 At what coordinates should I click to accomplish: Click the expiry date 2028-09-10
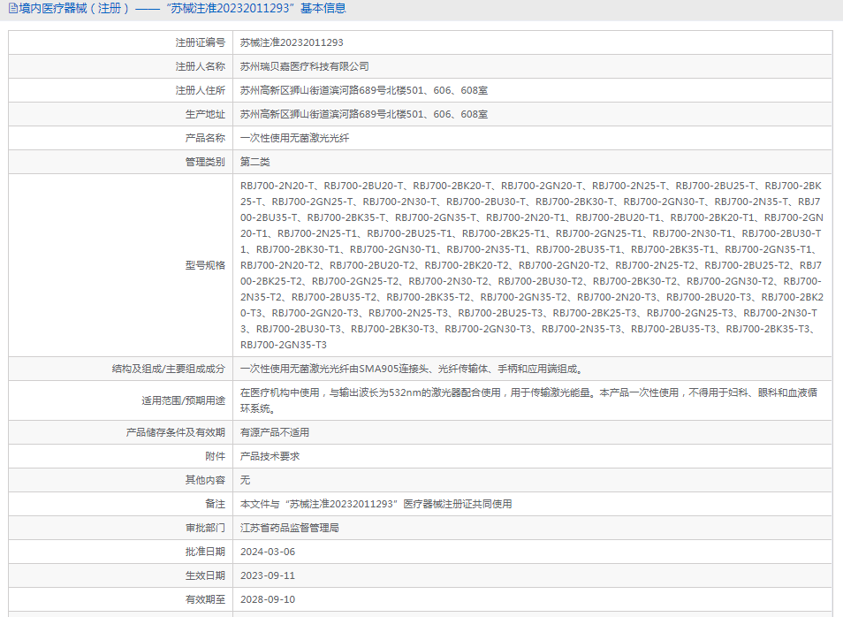coord(268,599)
